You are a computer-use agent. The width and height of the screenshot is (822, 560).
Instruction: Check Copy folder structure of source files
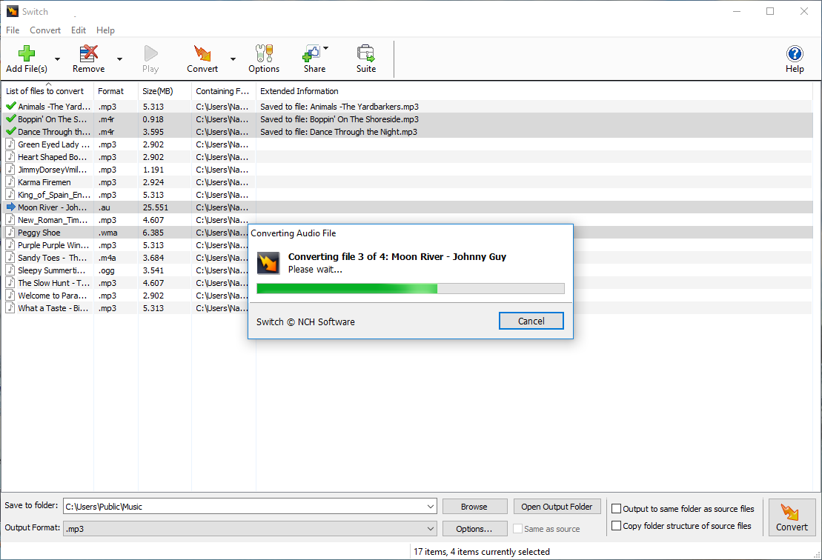coord(616,525)
